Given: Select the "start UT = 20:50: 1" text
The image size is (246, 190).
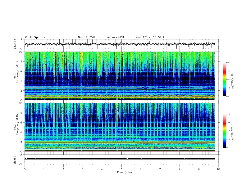Looking at the screenshot, I should (150, 37).
